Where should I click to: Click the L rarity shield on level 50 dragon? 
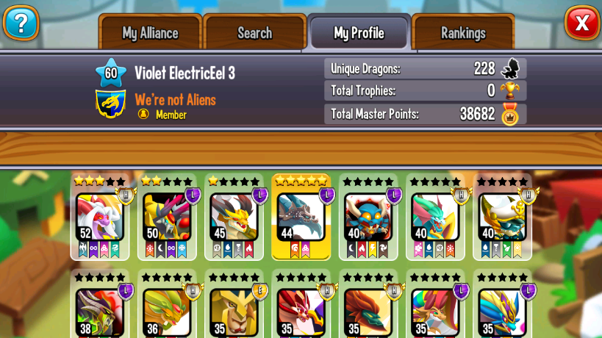(x=193, y=195)
